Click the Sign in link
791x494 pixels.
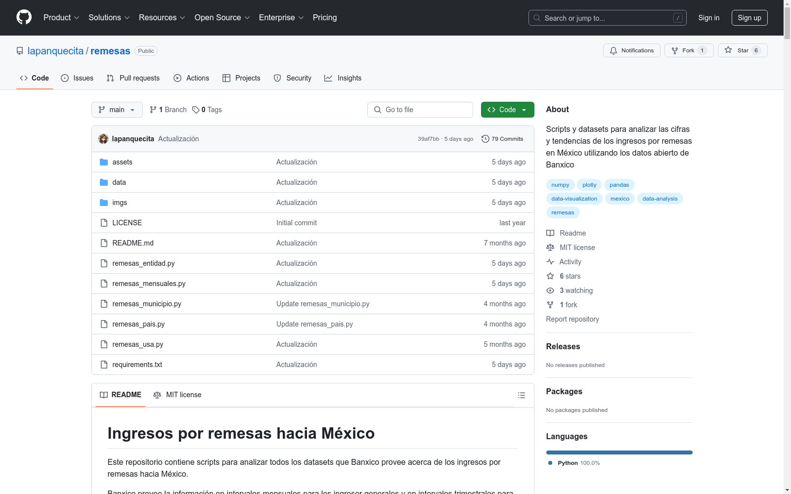tap(709, 18)
